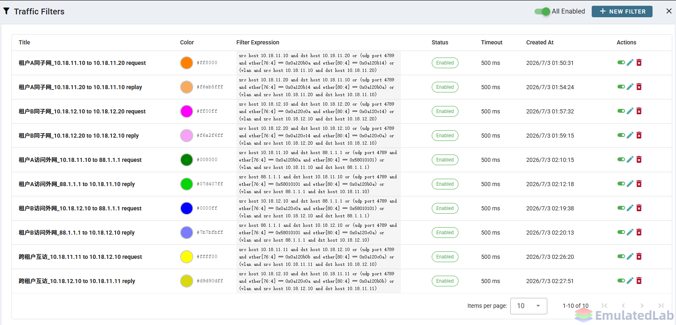Delete the 租户A同子网 10.18.11.10 request filter

639,62
